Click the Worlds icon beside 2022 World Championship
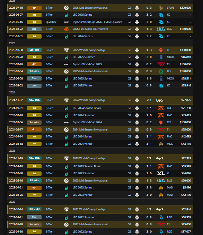Screen dimensions: 203x235 [x=66, y=209]
